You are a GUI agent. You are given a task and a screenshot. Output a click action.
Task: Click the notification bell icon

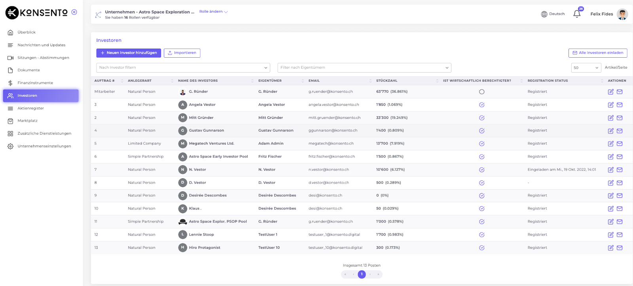577,14
